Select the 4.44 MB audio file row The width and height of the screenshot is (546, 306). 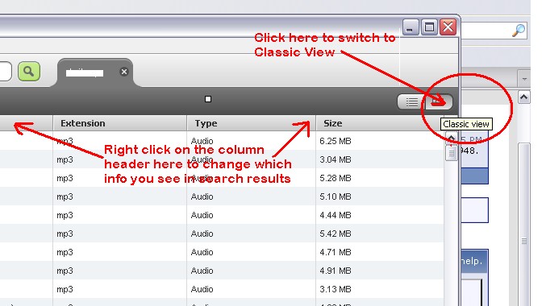(222, 215)
